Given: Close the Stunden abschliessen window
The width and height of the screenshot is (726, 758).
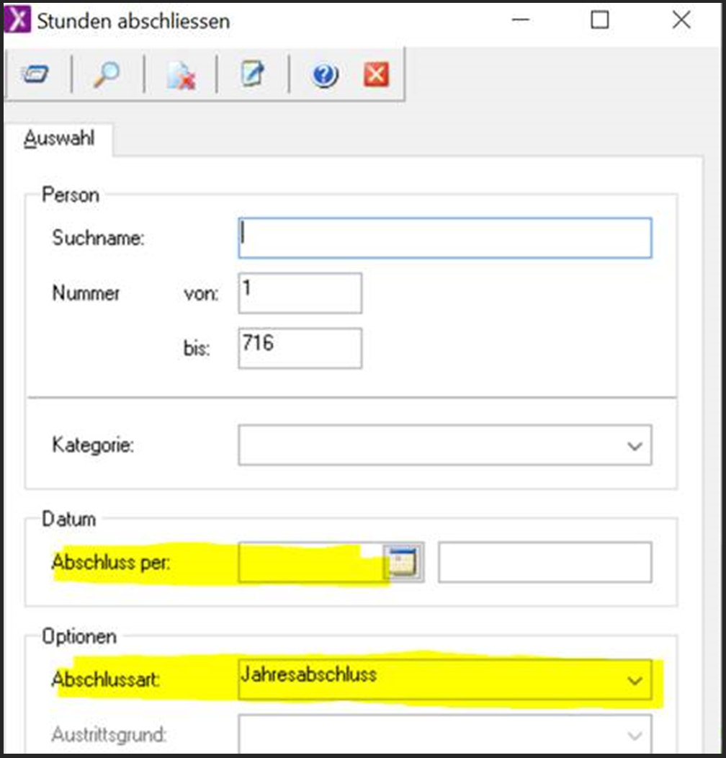Looking at the screenshot, I should [x=681, y=20].
